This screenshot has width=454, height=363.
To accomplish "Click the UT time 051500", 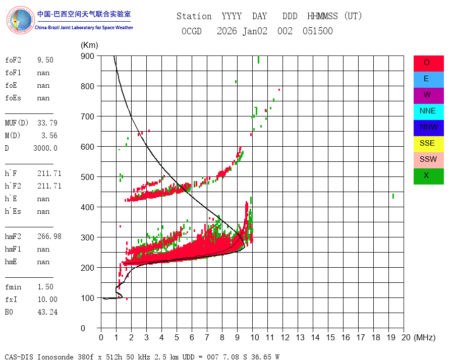I will (318, 31).
